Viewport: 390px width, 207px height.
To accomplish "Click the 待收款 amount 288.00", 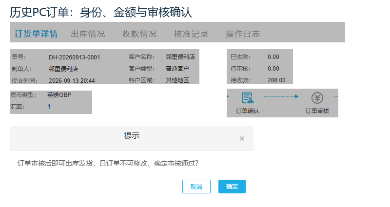I will (276, 80).
